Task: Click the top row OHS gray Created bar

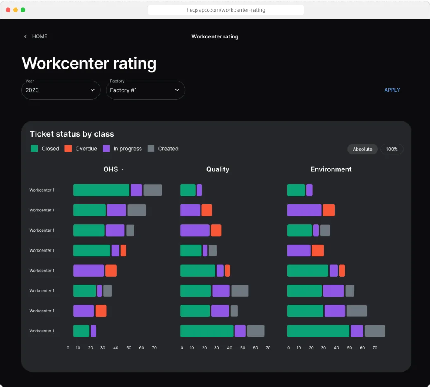Action: point(153,190)
